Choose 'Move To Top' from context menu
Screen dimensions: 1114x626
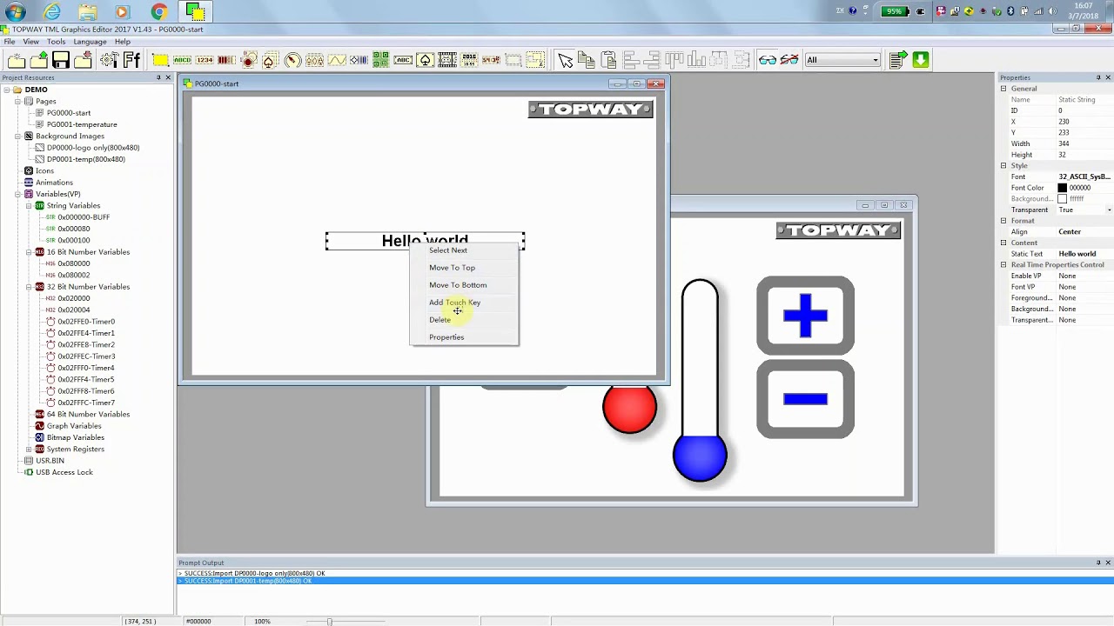click(452, 268)
